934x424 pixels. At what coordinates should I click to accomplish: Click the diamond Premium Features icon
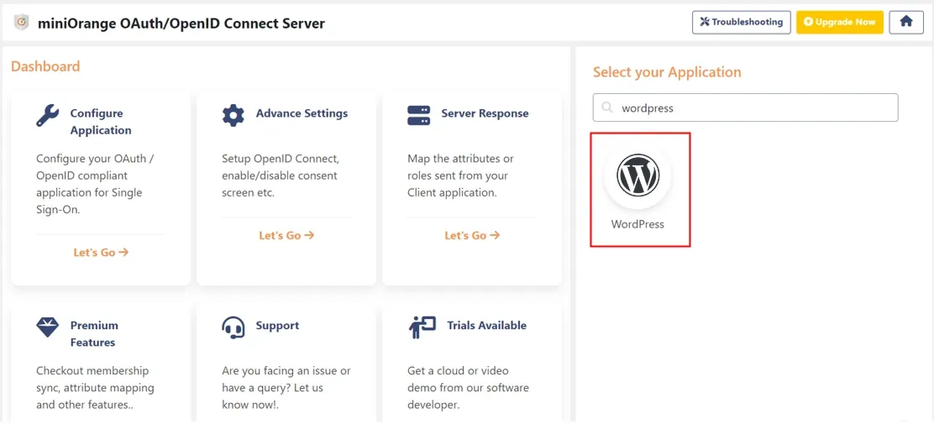click(x=48, y=327)
